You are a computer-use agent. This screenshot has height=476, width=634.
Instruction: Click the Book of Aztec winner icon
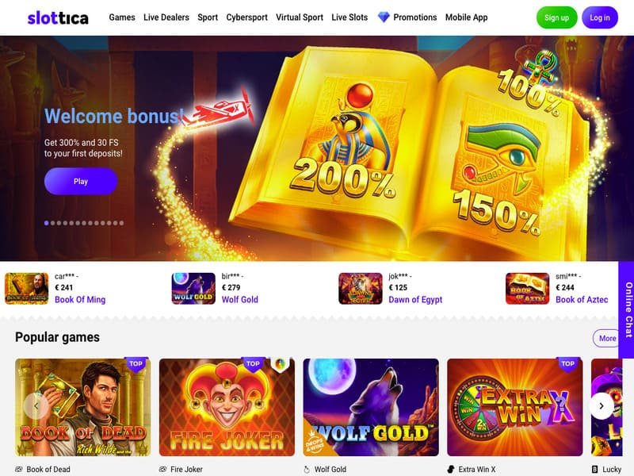pos(527,288)
